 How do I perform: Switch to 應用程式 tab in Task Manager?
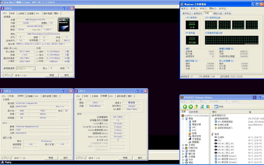click(x=187, y=14)
